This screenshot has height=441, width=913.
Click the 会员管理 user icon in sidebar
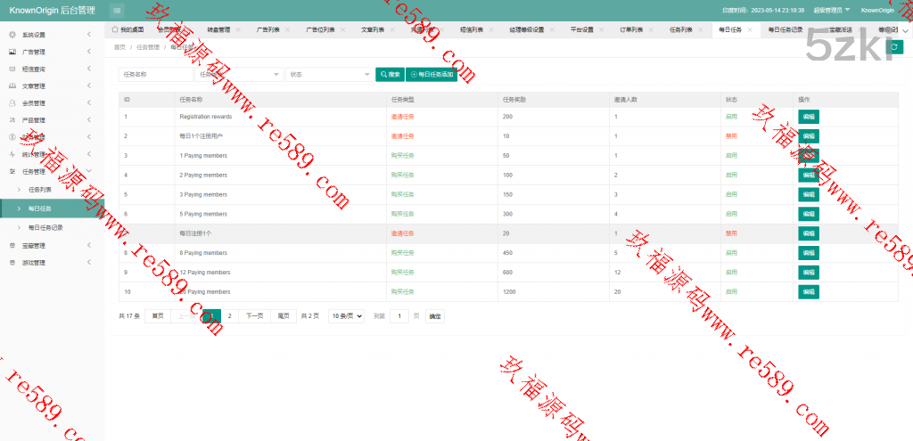tap(12, 102)
